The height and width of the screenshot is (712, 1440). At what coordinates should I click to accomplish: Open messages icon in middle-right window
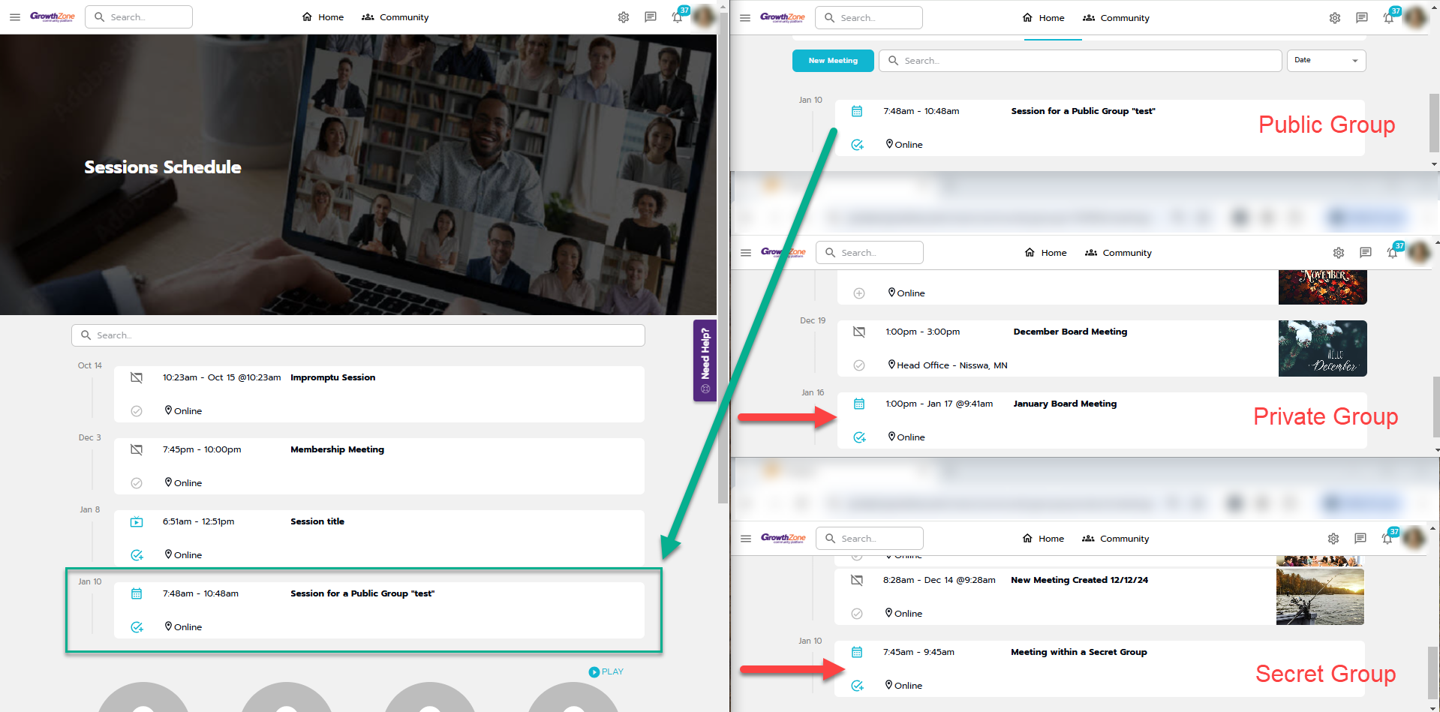[x=1366, y=253]
